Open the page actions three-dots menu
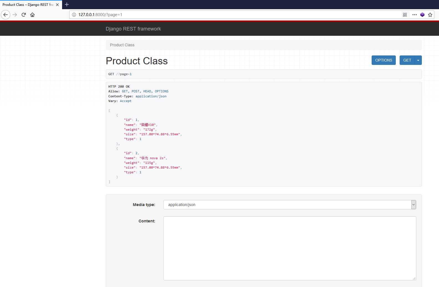 pos(415,15)
